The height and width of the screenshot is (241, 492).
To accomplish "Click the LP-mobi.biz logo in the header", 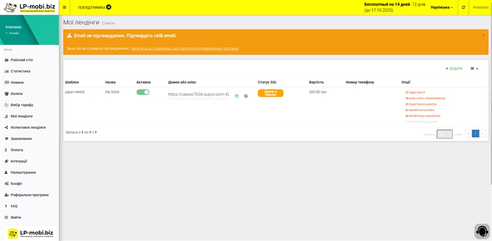I will (x=29, y=8).
